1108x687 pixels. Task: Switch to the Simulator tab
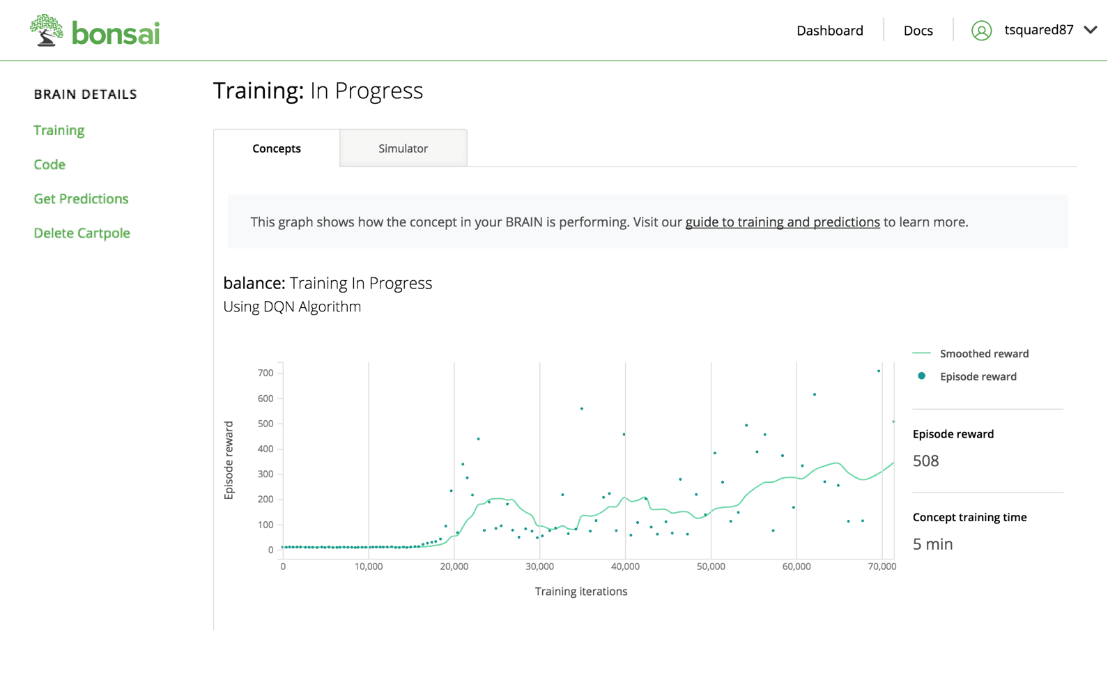pyautogui.click(x=403, y=148)
